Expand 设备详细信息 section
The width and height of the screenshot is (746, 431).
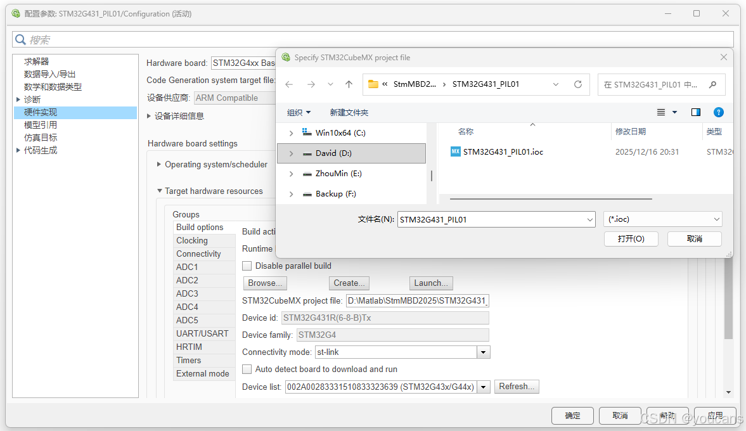[149, 116]
